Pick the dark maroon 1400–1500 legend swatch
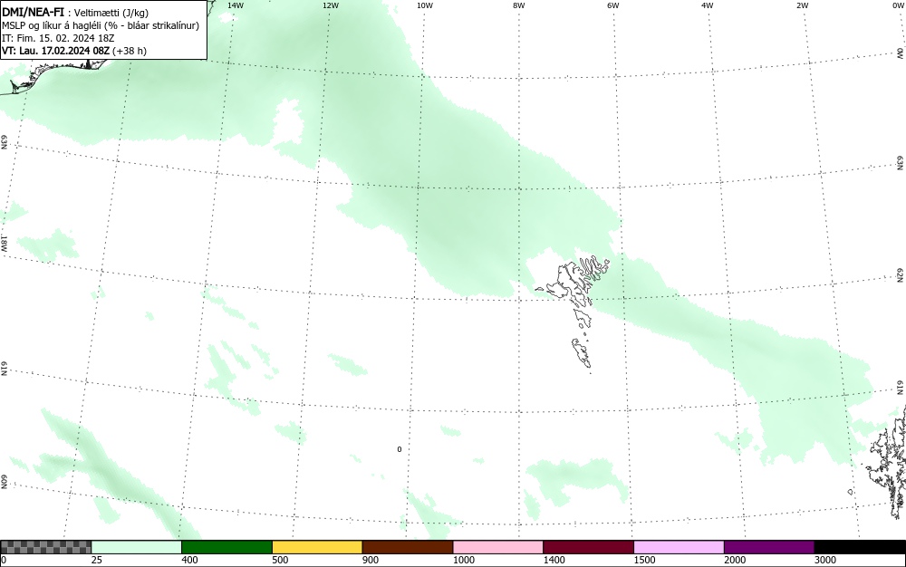The width and height of the screenshot is (906, 567). [588, 547]
